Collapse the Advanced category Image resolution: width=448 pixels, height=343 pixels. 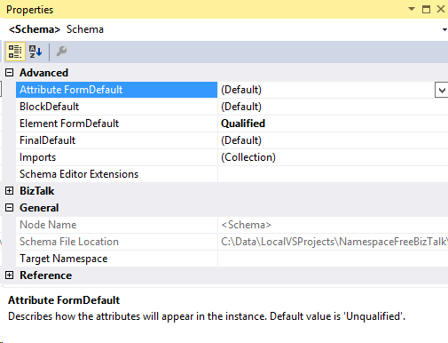[x=10, y=73]
